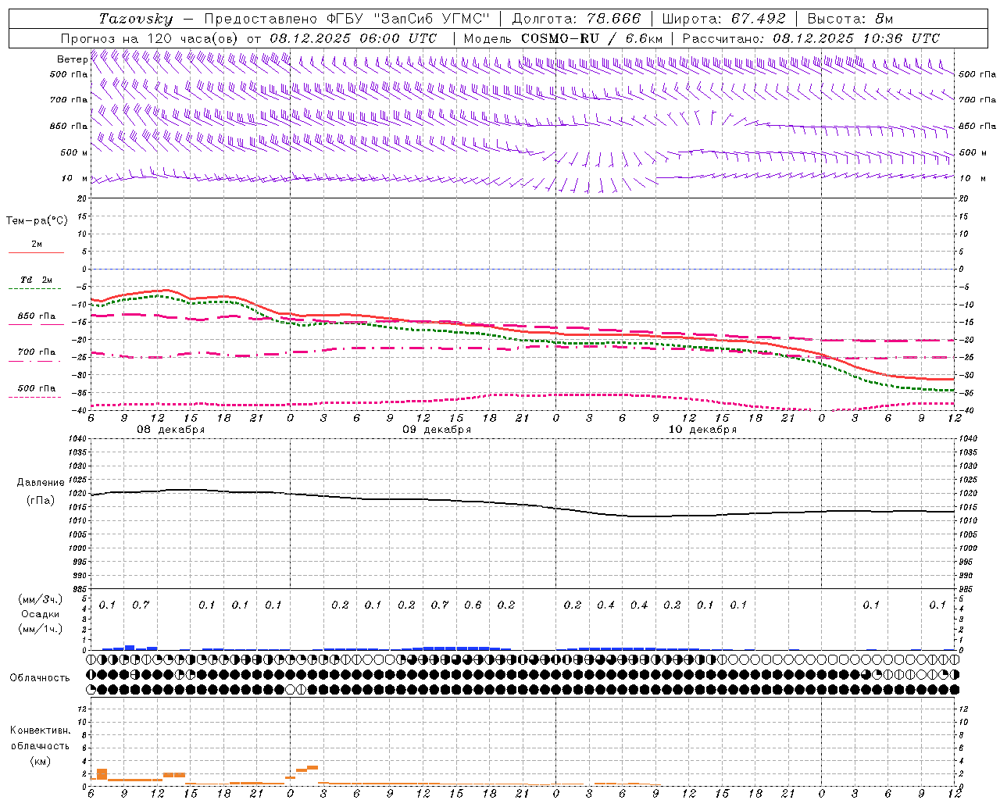Click the (мм/3ч.) unit label
The image size is (1000, 800).
coord(40,599)
